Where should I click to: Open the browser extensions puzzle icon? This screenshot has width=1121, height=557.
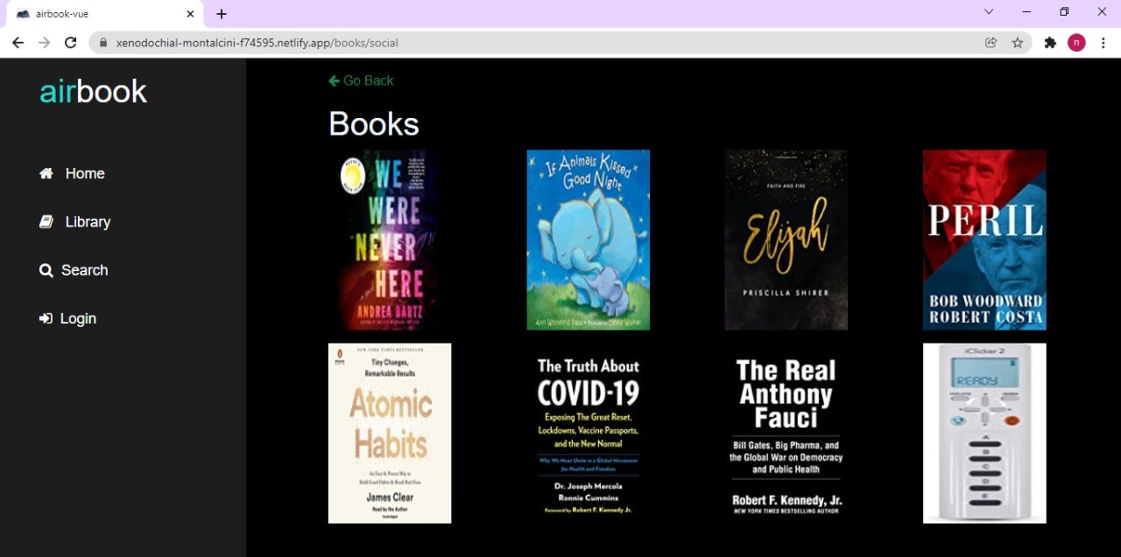[1050, 42]
